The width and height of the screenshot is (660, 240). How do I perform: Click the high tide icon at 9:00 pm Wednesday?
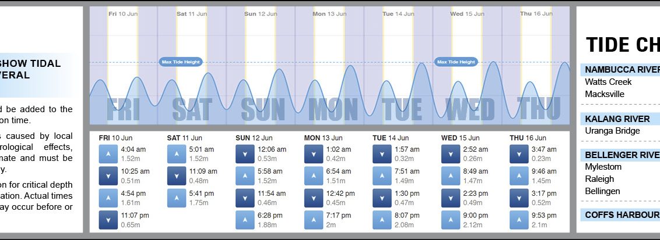point(450,220)
